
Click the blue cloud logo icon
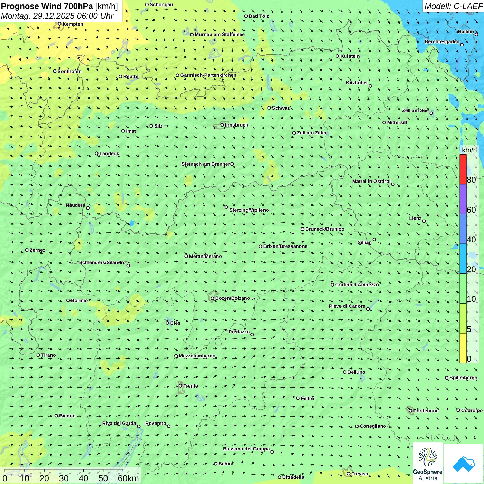pos(464,464)
